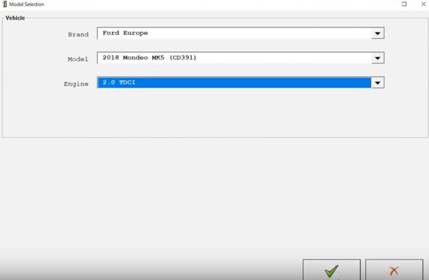
Task: Click the Vehicle group heading
Action: [16, 18]
